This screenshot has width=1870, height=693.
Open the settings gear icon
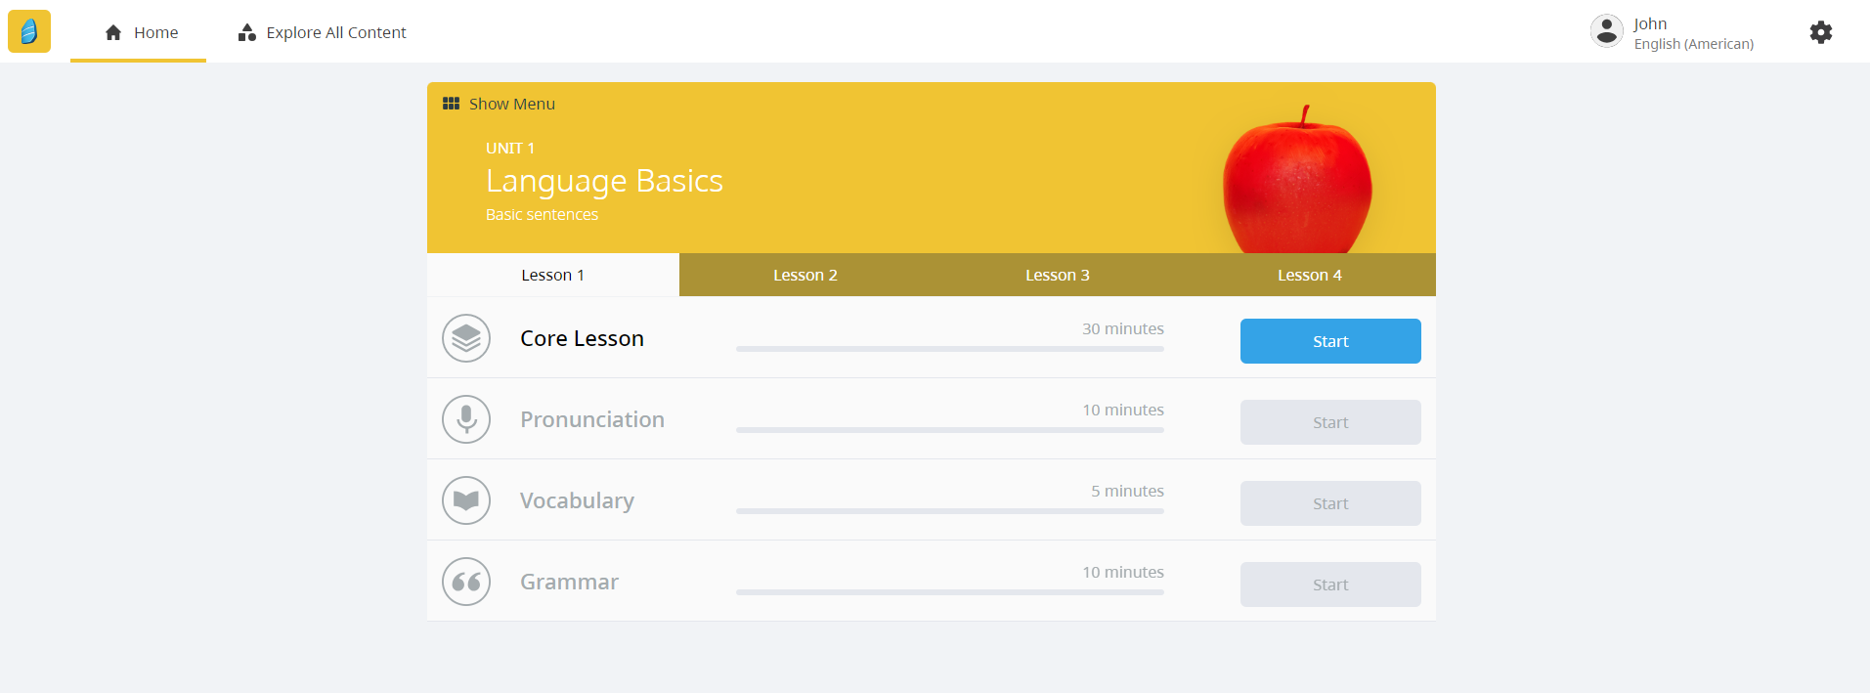point(1820,32)
